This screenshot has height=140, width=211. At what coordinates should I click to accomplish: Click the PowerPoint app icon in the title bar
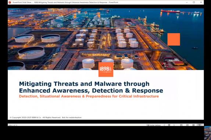coord(10,2)
